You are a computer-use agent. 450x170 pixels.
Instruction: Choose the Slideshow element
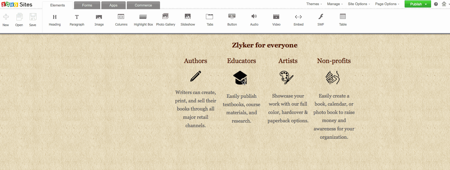point(188,20)
